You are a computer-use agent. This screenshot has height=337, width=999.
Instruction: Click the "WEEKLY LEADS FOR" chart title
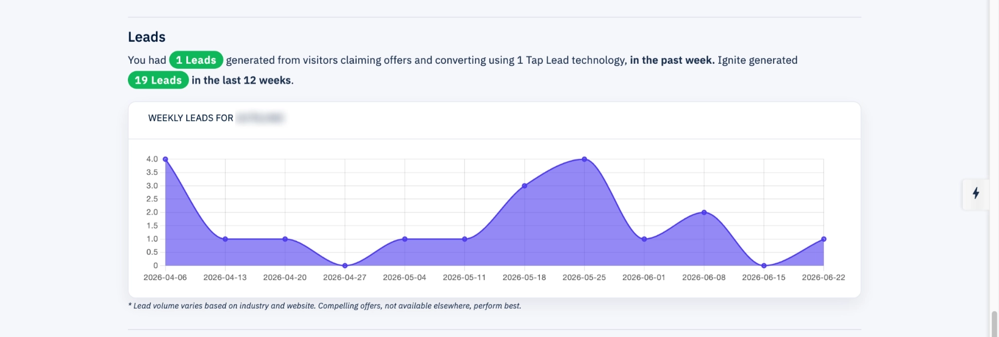click(x=191, y=118)
